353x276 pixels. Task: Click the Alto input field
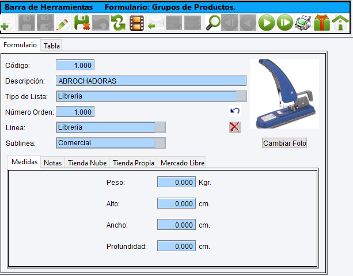[176, 203]
